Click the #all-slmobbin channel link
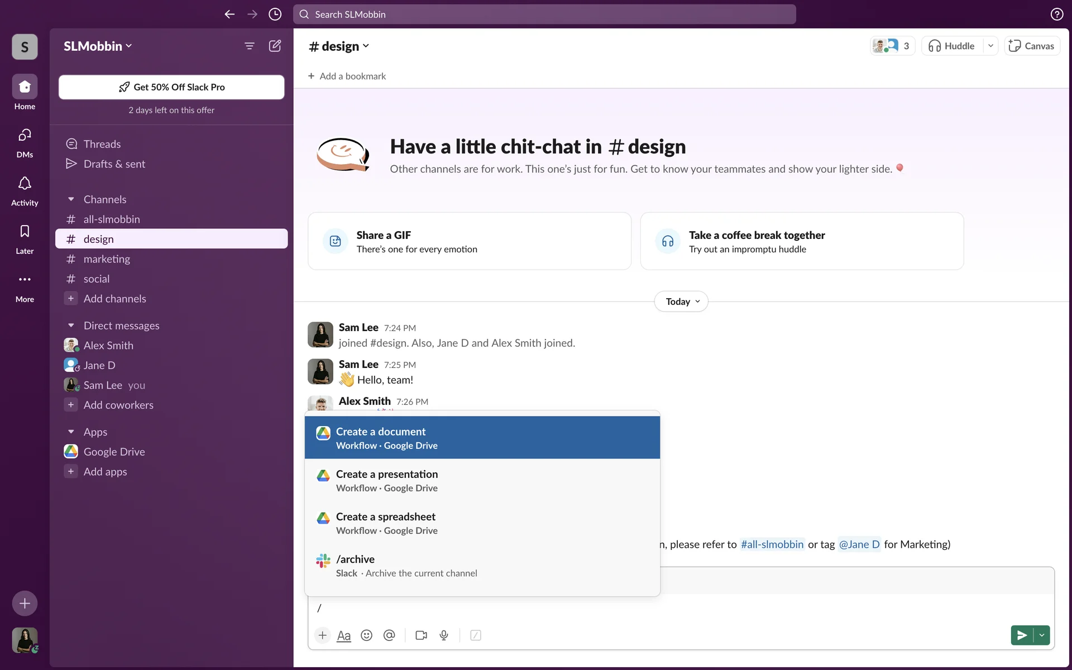 tap(772, 544)
